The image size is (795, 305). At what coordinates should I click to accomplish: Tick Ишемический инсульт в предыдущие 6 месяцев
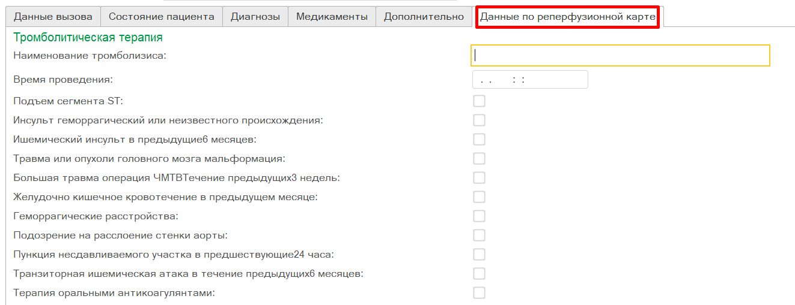(479, 139)
